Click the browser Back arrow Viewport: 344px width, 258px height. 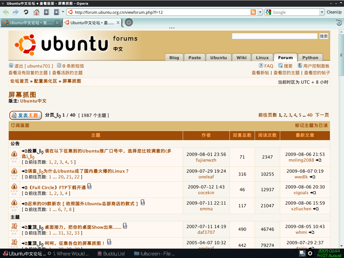click(x=6, y=12)
